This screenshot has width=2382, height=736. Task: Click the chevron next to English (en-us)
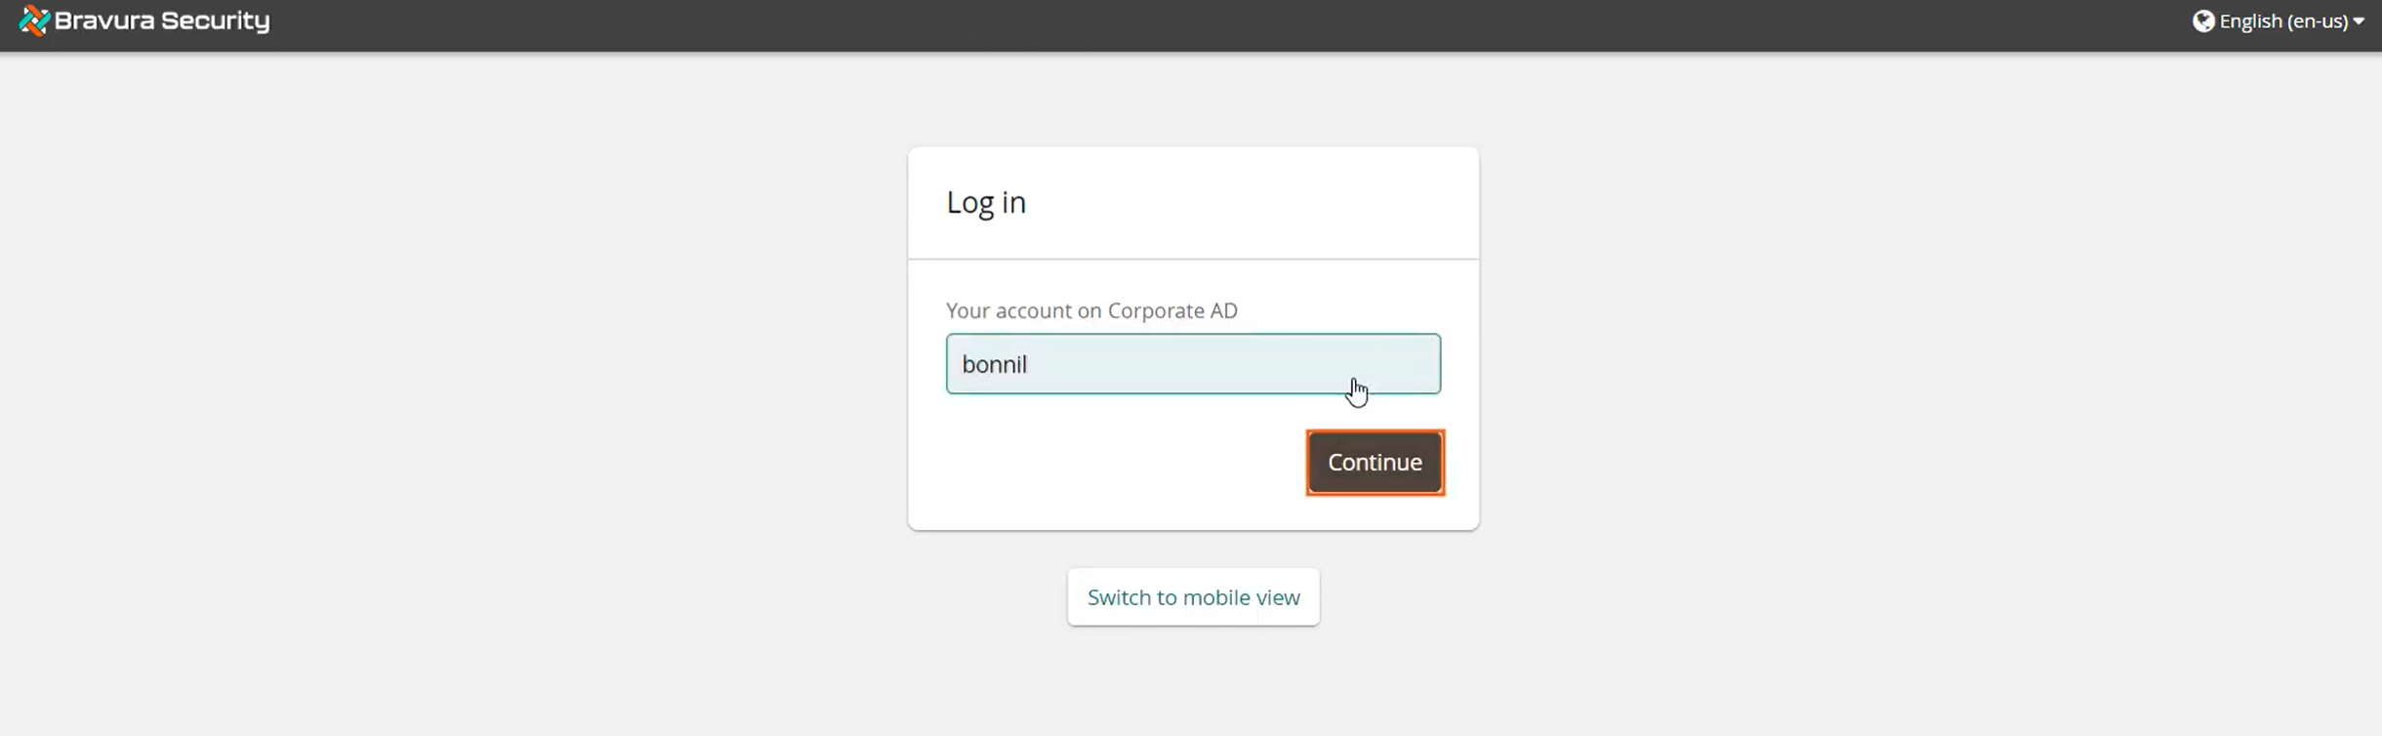click(x=2361, y=20)
